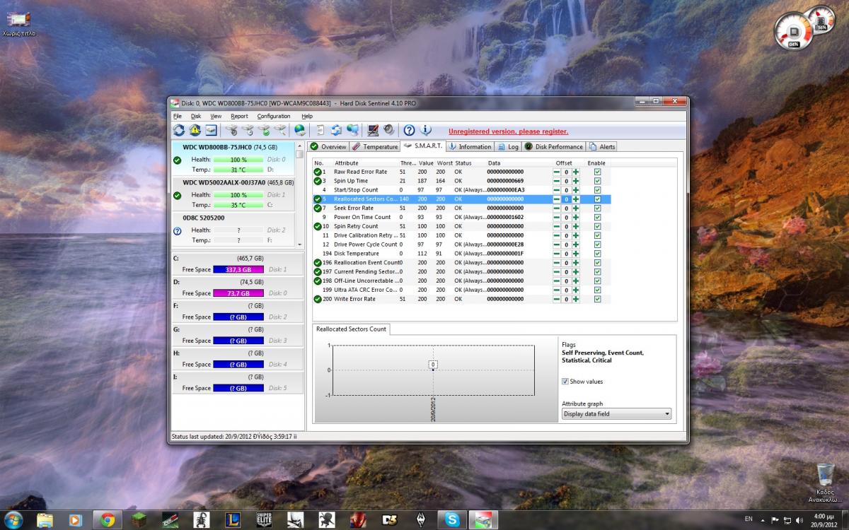This screenshot has width=849, height=530.
Task: Click the 'Unregistered version, please register.' link
Action: [508, 131]
